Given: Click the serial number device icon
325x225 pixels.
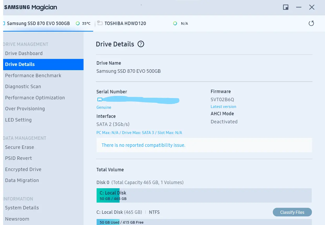Looking at the screenshot, I should [x=99, y=100].
